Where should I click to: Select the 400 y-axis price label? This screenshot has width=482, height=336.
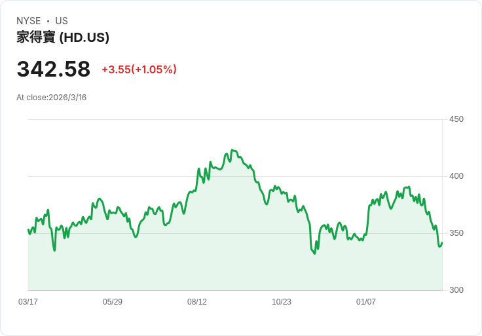[x=456, y=176]
